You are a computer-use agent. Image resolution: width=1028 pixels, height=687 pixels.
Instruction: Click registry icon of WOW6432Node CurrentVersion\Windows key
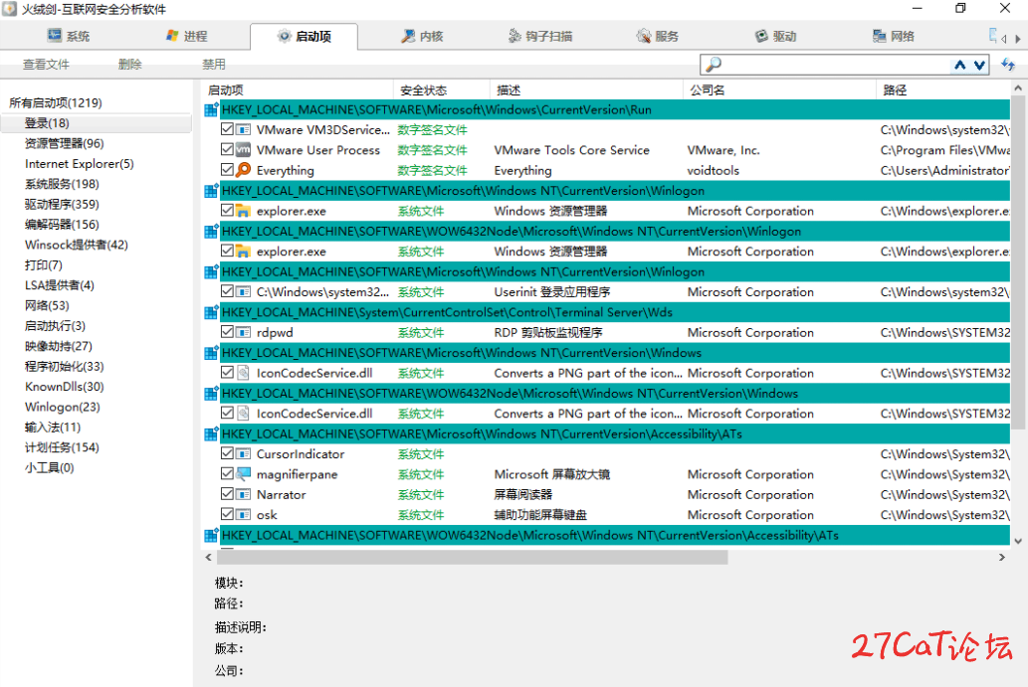tap(211, 394)
